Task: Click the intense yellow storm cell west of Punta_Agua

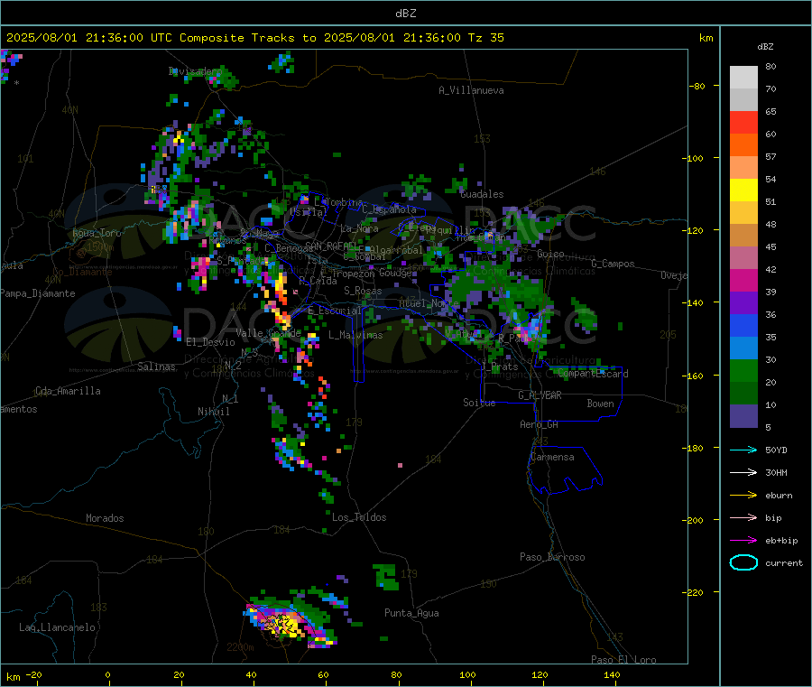Action: (x=285, y=623)
